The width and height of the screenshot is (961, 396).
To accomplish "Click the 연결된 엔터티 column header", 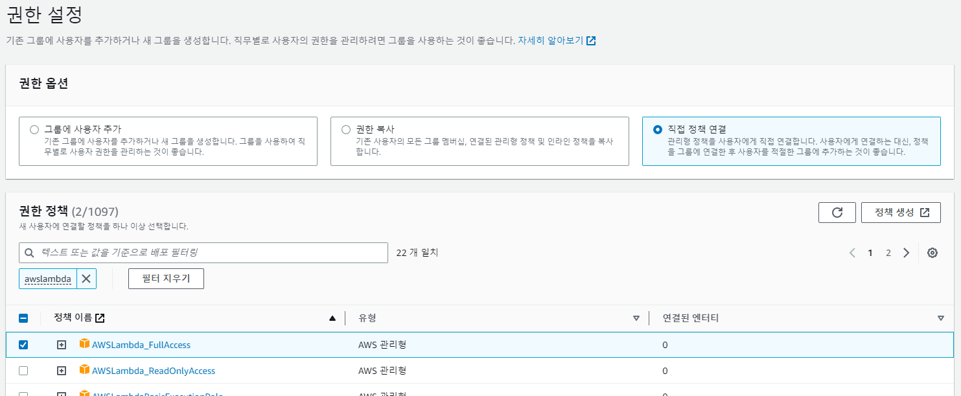I will point(691,318).
